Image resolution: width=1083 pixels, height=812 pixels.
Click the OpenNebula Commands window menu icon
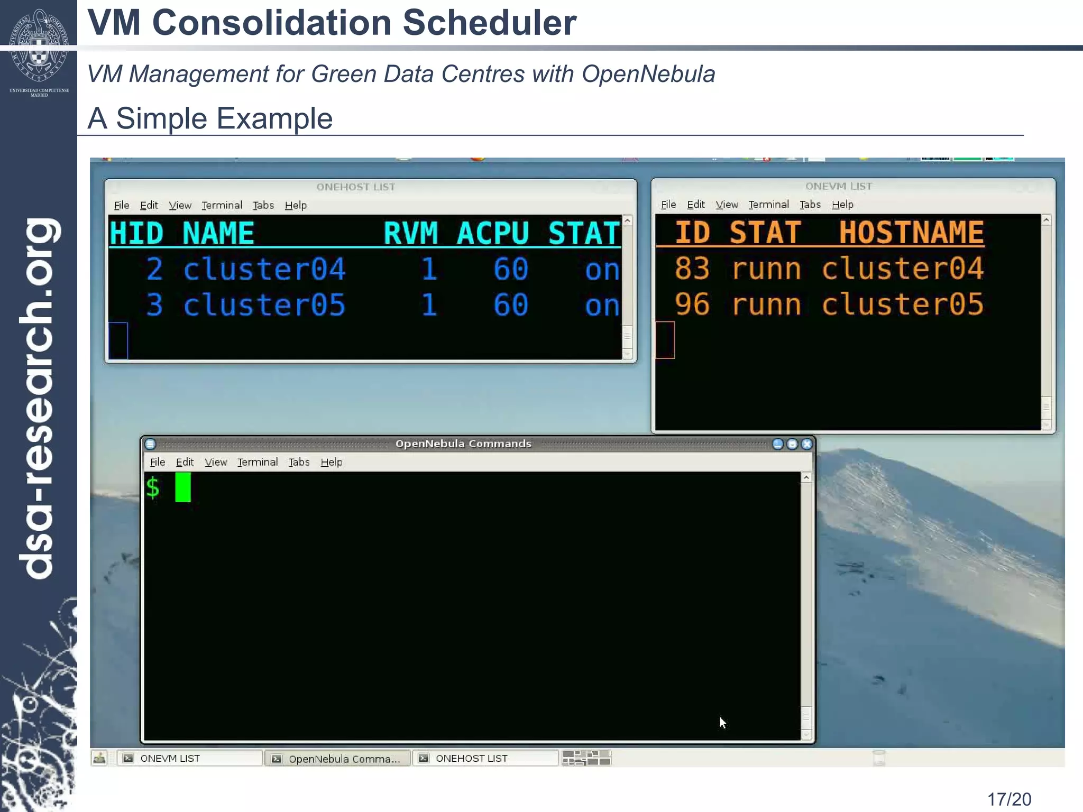[x=150, y=444]
